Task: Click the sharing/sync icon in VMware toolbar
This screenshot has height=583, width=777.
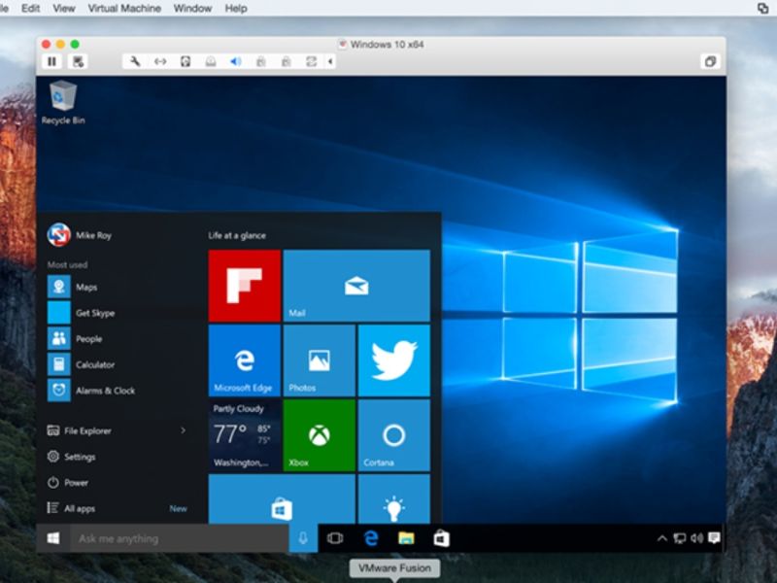Action: point(311,61)
